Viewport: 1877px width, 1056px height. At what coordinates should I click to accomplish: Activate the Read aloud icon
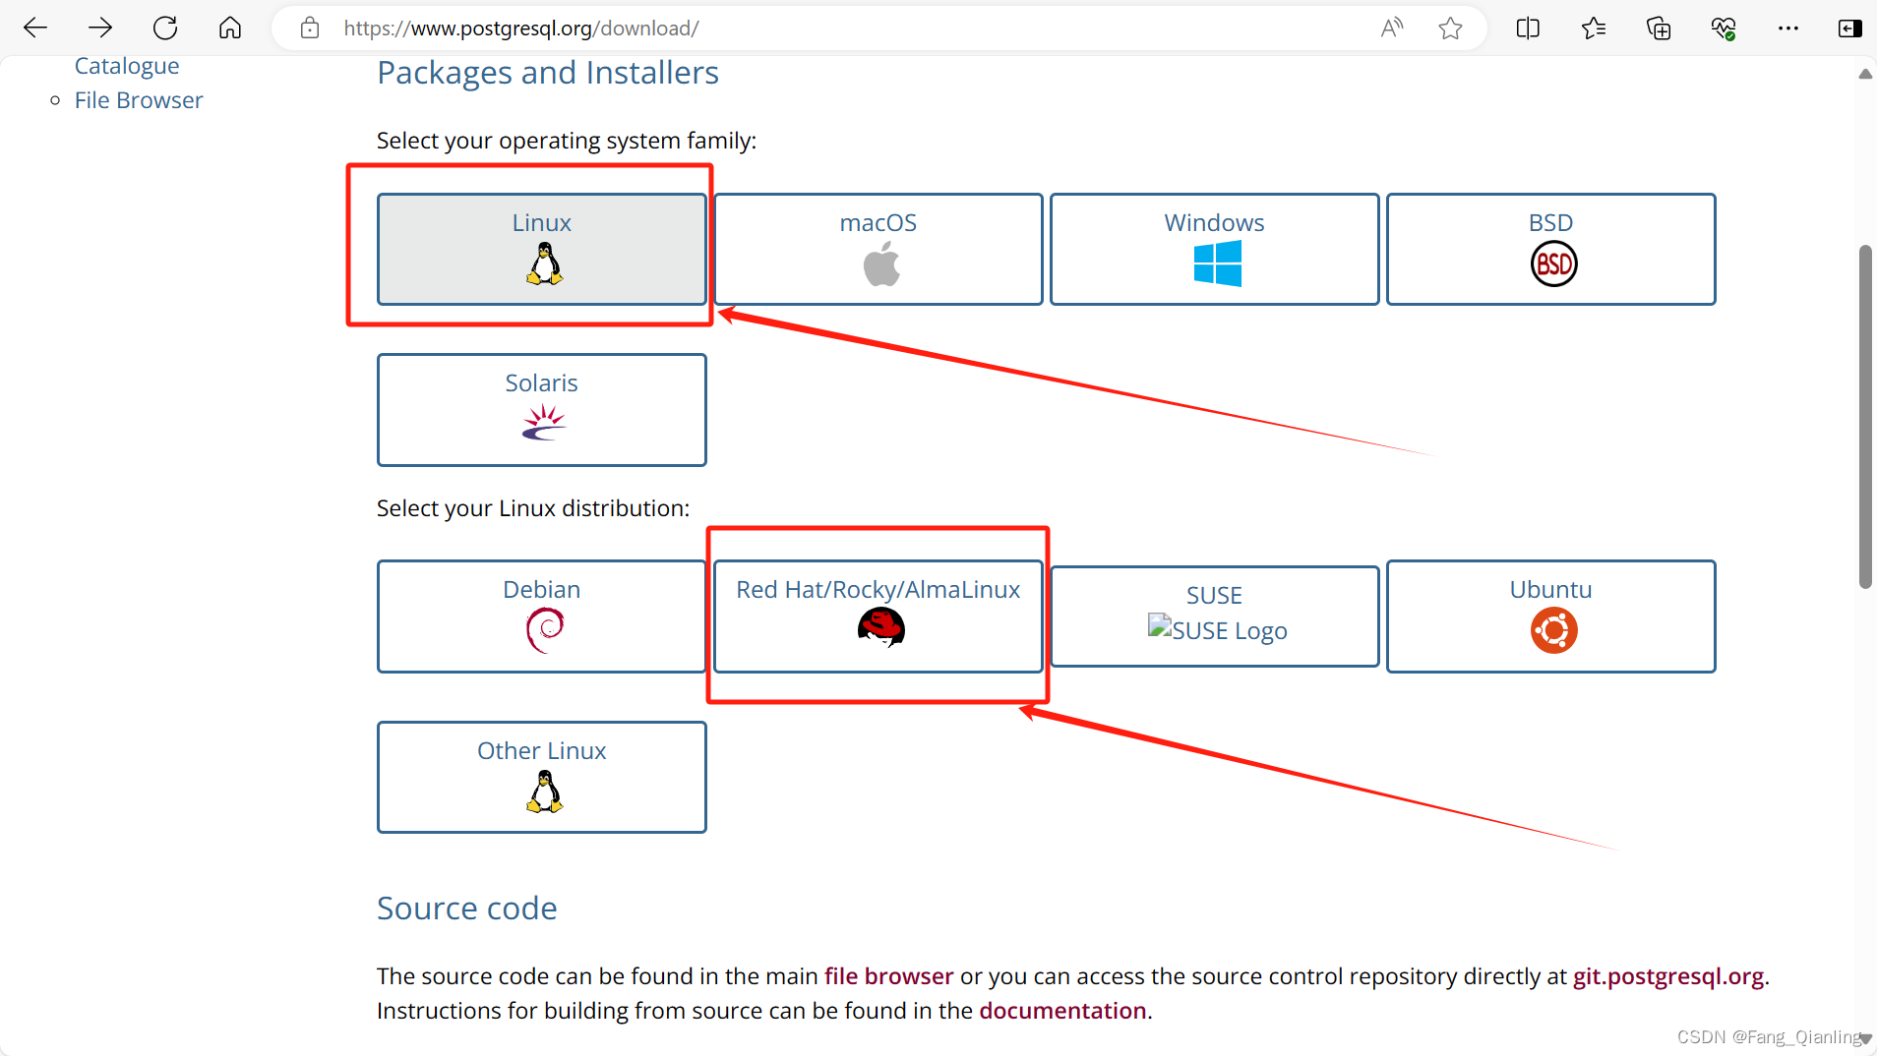(x=1391, y=28)
